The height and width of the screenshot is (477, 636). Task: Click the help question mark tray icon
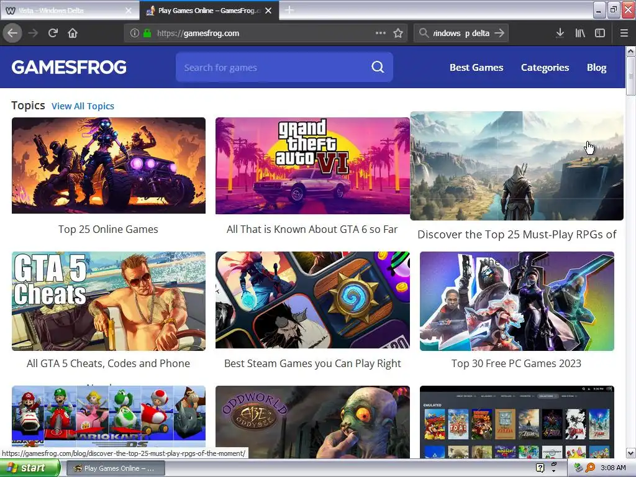[540, 468]
